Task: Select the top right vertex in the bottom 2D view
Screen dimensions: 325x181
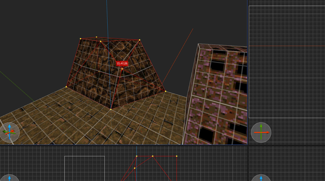Action: pyautogui.click(x=177, y=156)
